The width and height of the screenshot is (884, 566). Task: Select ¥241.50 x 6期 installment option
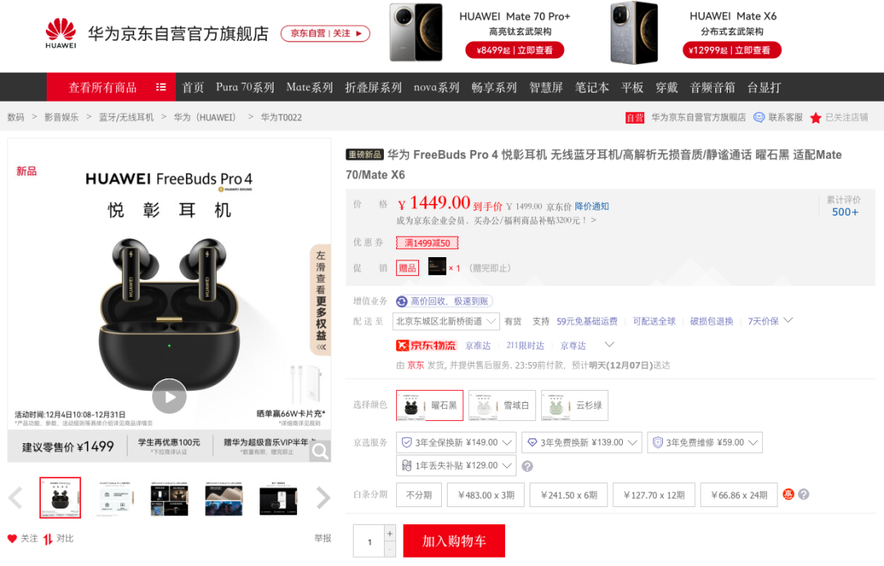[x=569, y=495]
